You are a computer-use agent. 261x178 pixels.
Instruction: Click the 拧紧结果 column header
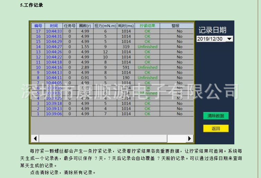(x=147, y=26)
